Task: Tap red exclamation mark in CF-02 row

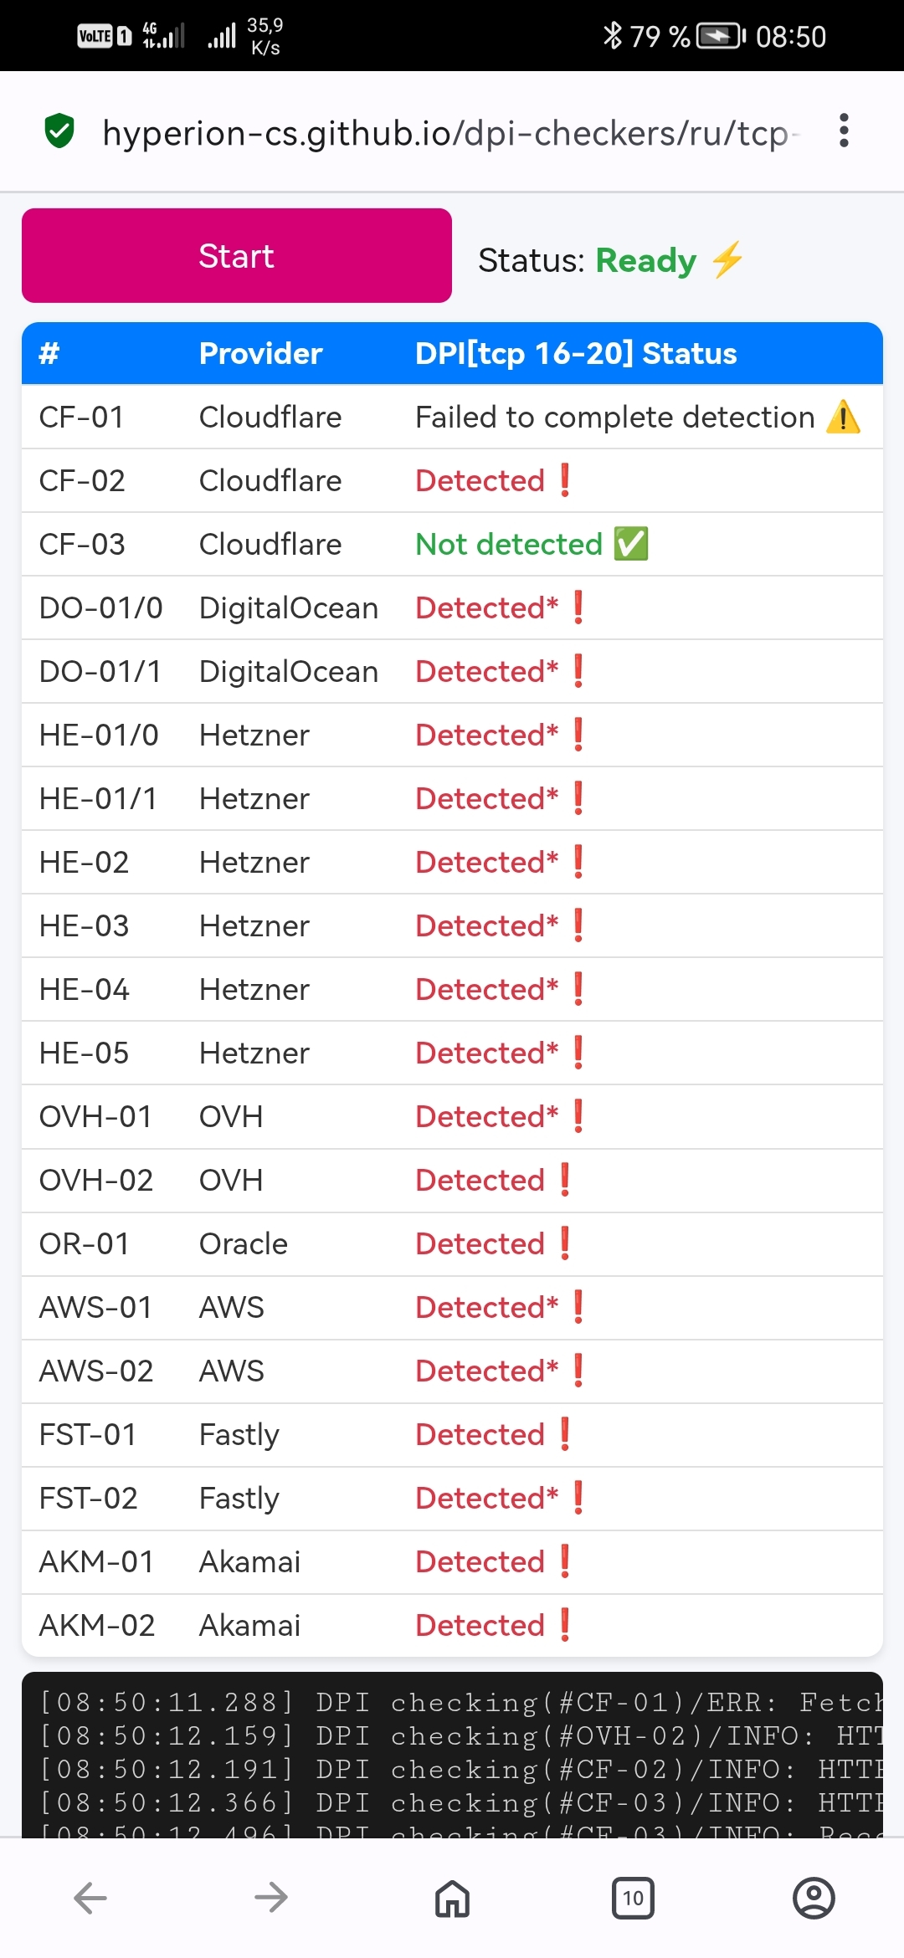Action: [566, 480]
